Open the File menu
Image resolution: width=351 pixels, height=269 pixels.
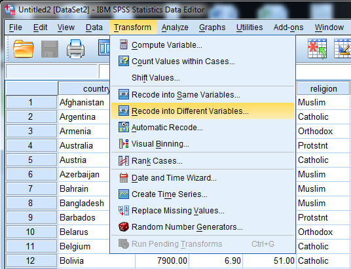16,27
